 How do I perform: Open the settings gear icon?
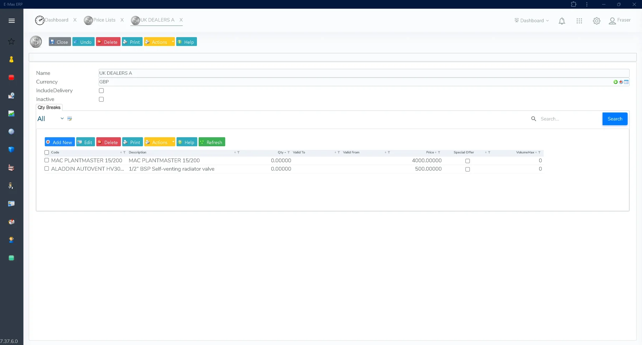coord(596,21)
